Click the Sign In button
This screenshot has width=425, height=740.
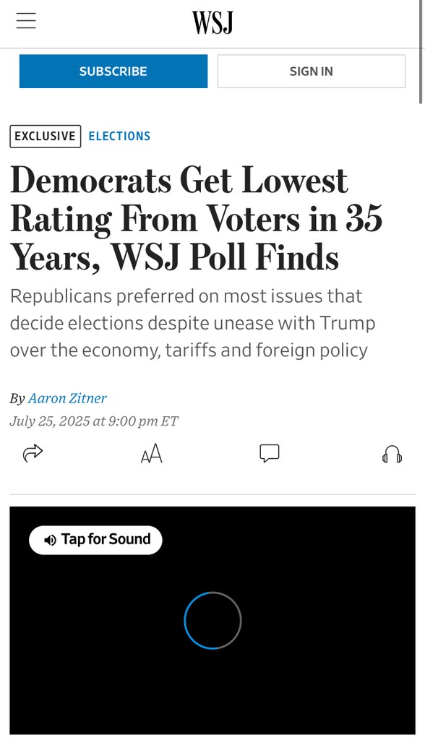tap(312, 72)
